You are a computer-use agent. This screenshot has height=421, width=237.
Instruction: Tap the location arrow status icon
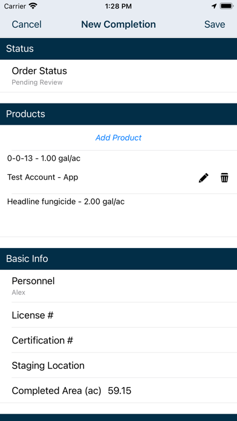[x=214, y=6]
